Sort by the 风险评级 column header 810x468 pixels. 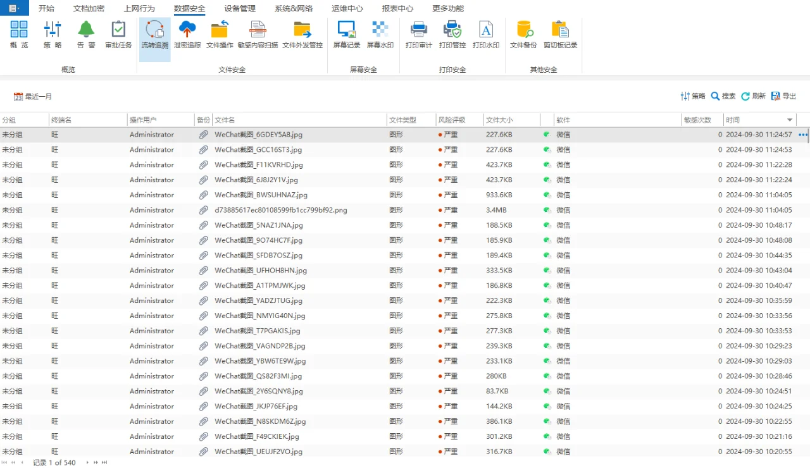point(459,120)
